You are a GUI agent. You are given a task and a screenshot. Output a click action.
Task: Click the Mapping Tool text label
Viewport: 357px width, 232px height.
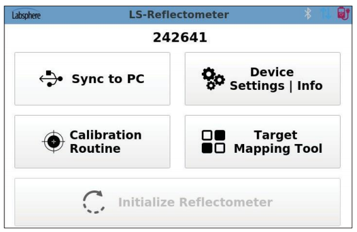coord(278,149)
